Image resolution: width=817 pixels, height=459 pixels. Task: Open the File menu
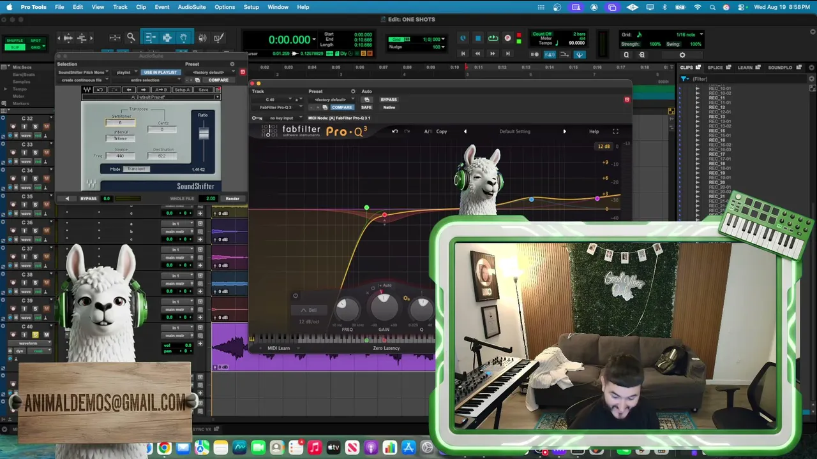point(59,7)
